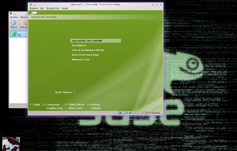This screenshot has width=237, height=151.
Task: Open the Ayuda menu
Action: pos(65,8)
